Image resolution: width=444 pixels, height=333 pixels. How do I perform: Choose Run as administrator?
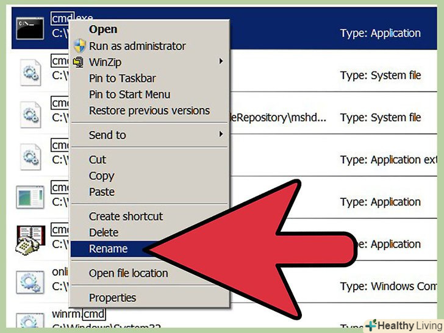tap(149, 46)
